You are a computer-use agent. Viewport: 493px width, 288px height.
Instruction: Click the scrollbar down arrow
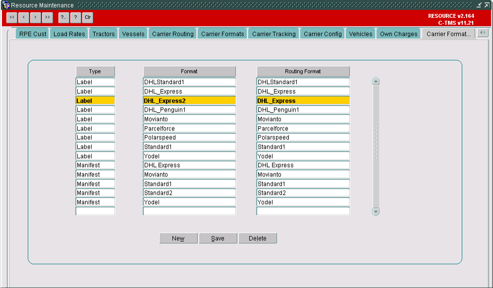(376, 212)
